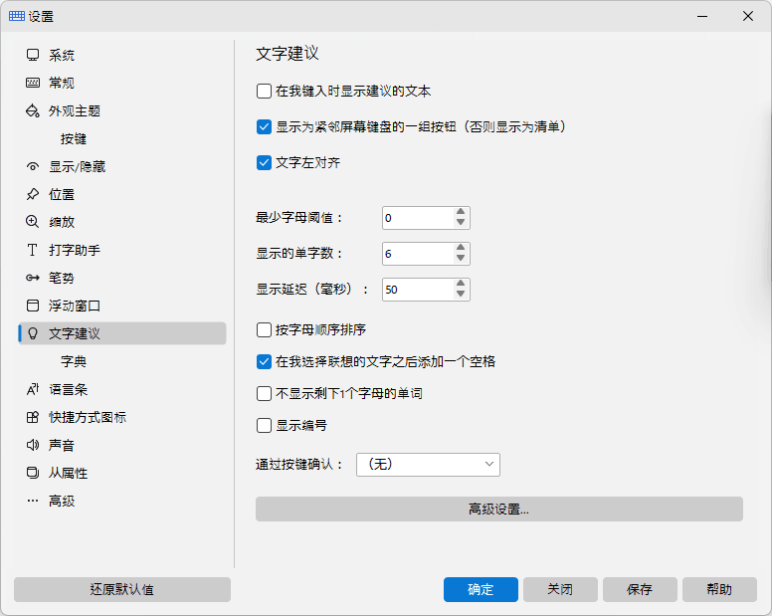Click the 还原默认值 button

point(122,589)
